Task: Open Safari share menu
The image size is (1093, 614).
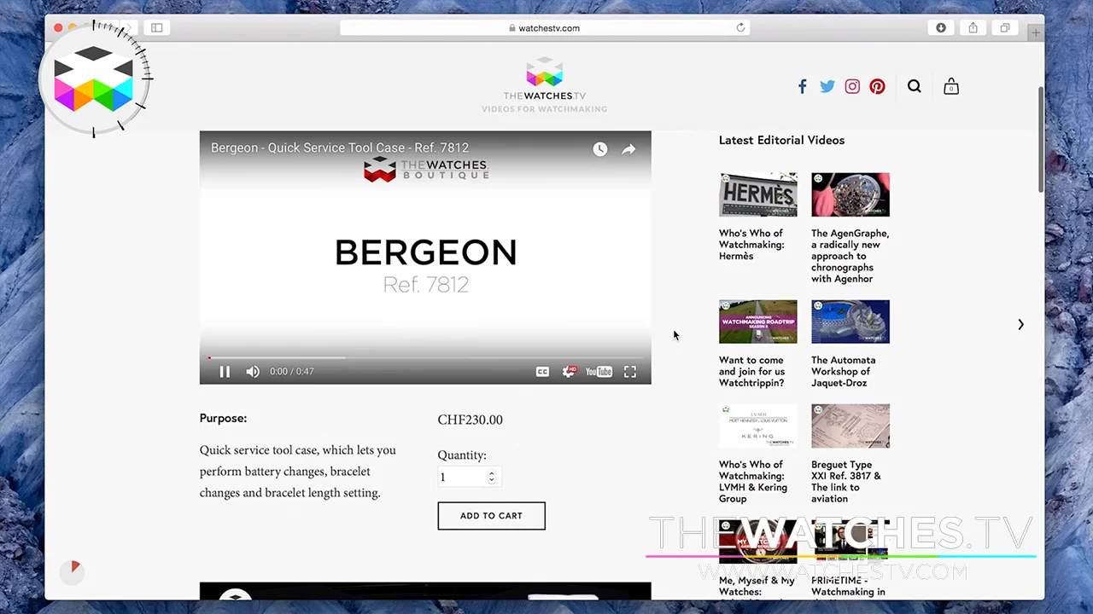Action: click(x=973, y=28)
